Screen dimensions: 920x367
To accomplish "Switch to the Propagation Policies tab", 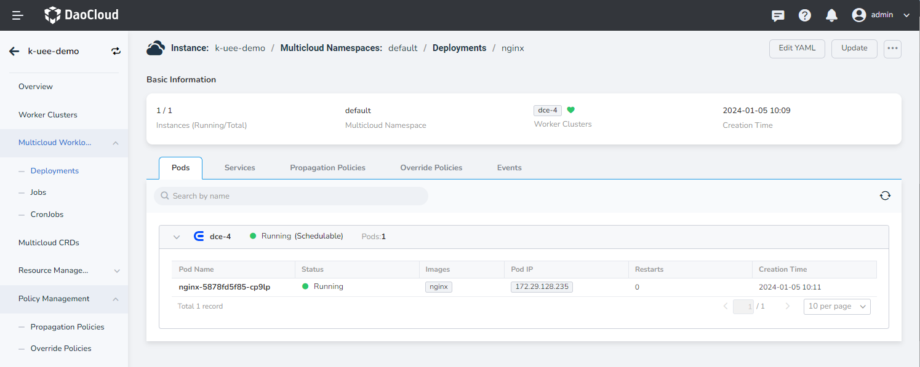I will point(327,168).
